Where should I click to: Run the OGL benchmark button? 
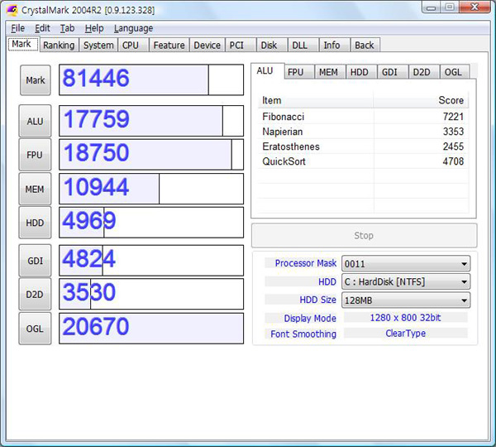(35, 329)
